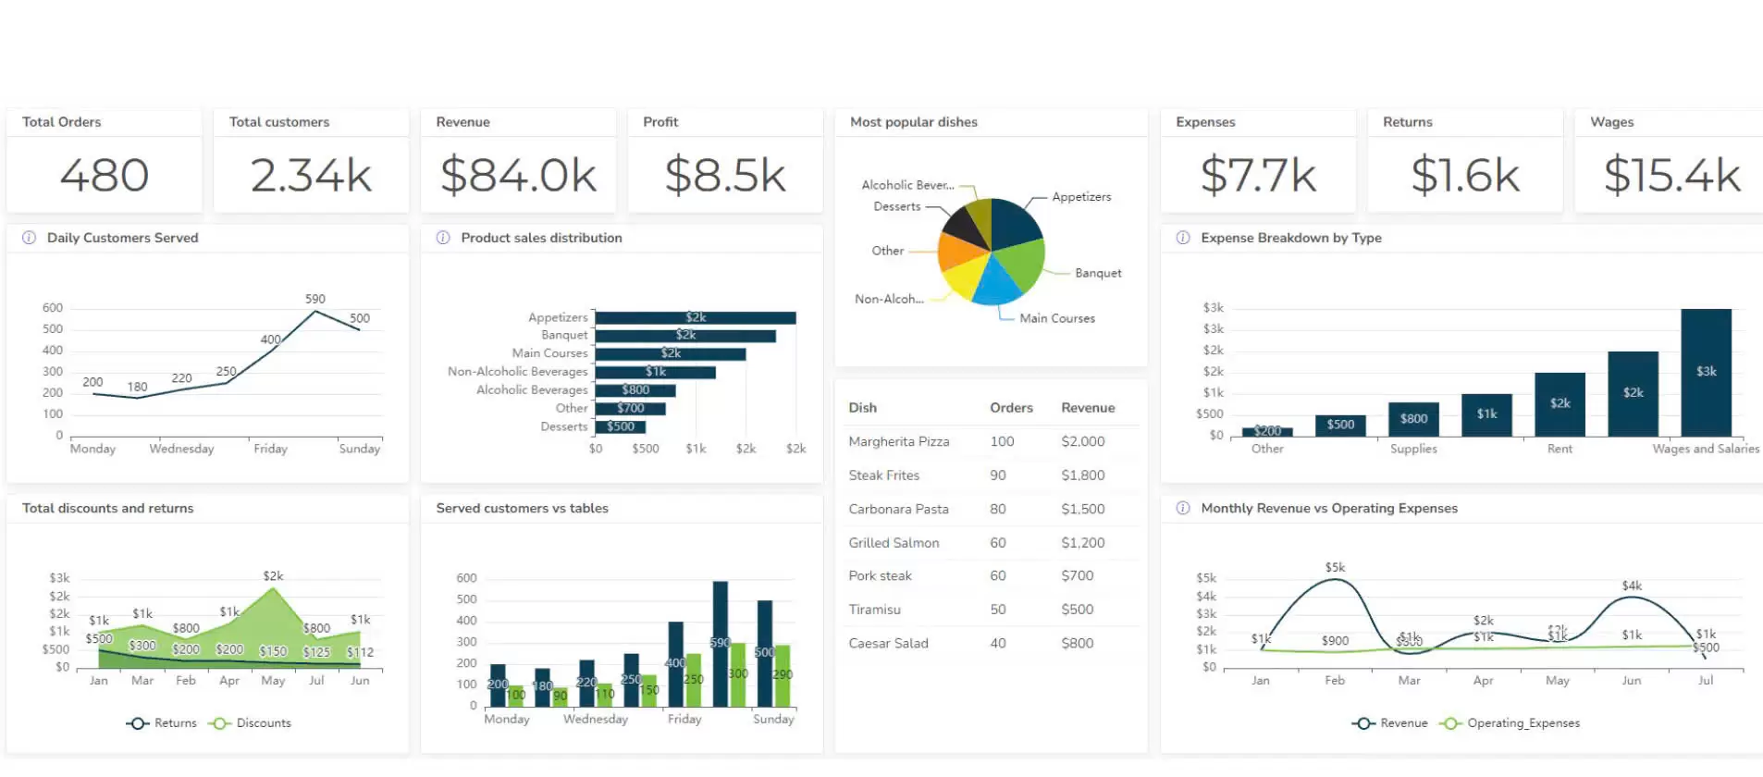Sort table by the Orders column header

coord(1011,408)
